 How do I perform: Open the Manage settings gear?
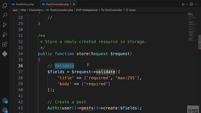pyautogui.click(x=5, y=110)
